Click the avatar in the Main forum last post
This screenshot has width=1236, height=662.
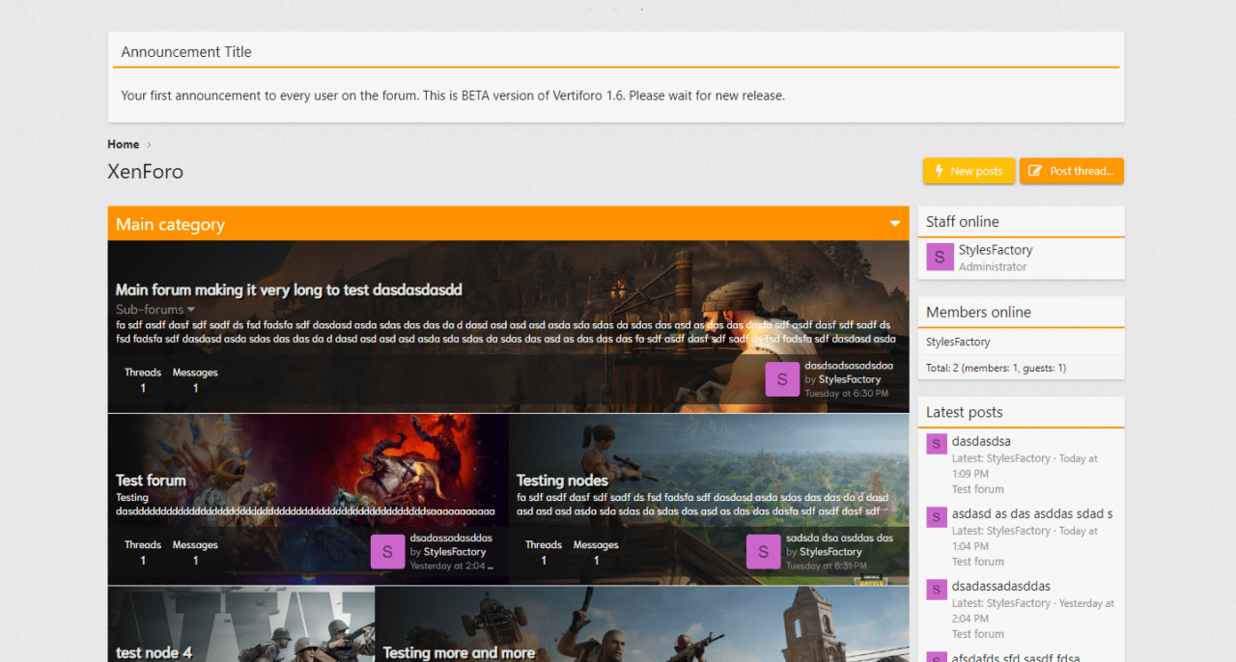782,379
